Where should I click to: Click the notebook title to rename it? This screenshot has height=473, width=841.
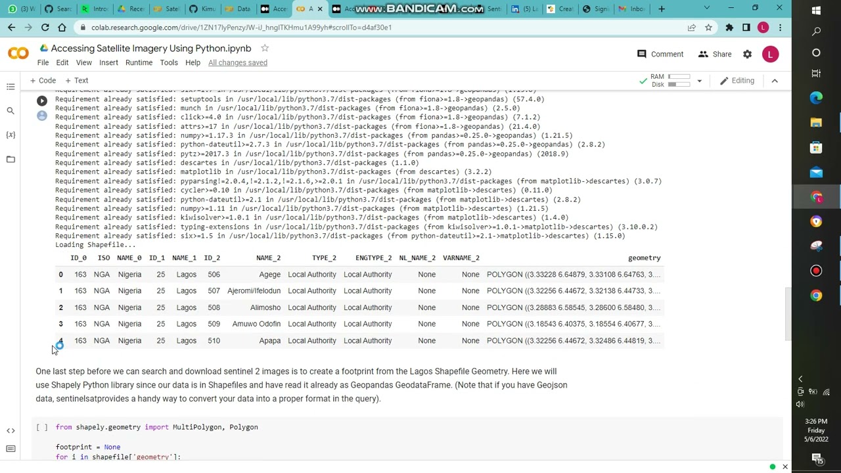click(151, 48)
